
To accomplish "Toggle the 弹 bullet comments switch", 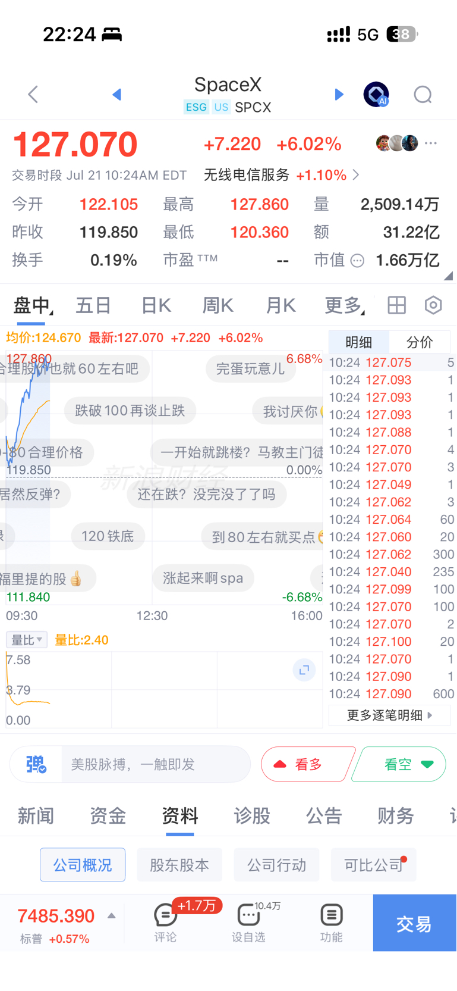I will pos(36,764).
